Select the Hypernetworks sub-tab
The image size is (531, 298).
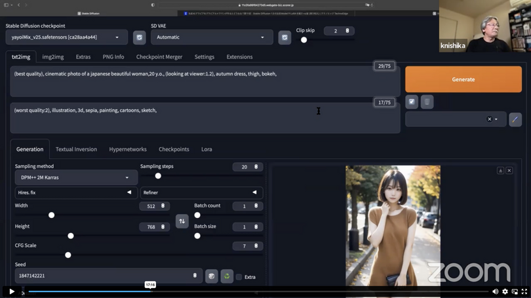click(x=128, y=149)
